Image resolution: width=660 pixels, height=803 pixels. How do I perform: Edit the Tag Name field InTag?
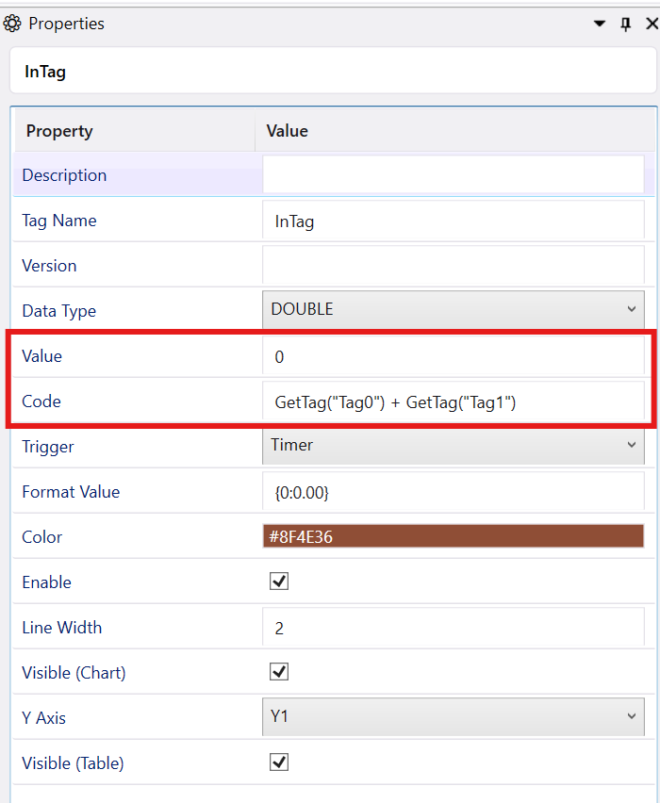[x=453, y=221]
